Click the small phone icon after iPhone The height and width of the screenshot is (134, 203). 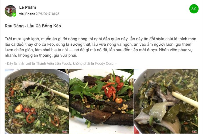[37, 14]
